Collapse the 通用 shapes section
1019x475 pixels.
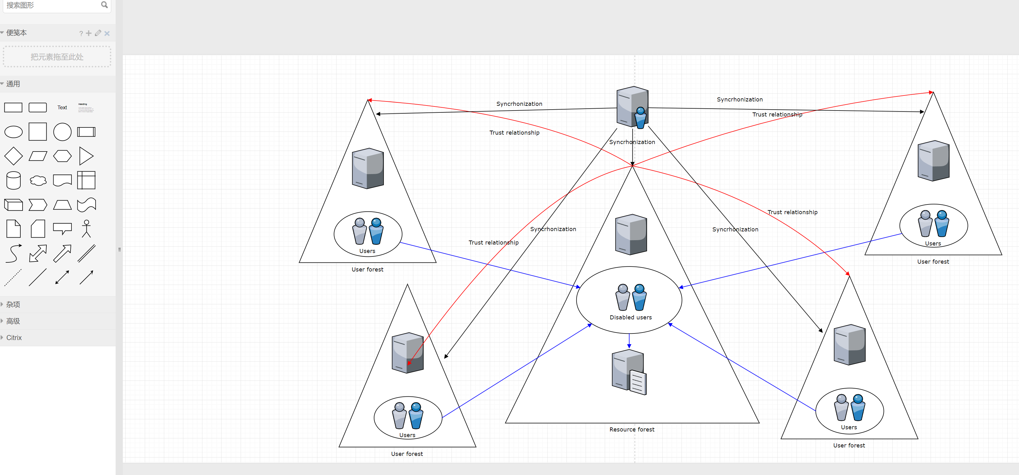(13, 84)
